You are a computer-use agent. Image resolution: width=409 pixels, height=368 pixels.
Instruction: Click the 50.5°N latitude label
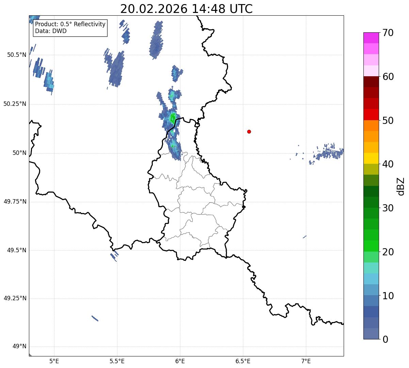(16, 55)
